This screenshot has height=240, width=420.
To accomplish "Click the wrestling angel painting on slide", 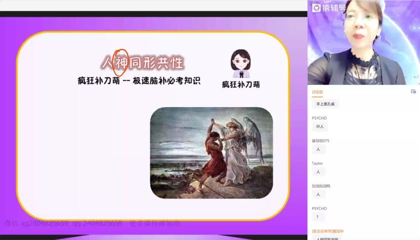I will pyautogui.click(x=211, y=153).
